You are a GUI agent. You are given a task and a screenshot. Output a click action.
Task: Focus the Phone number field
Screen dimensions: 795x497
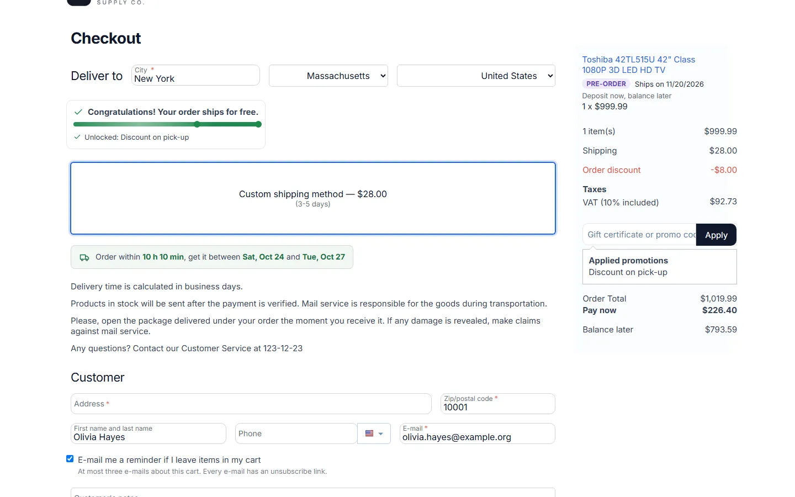pyautogui.click(x=296, y=433)
